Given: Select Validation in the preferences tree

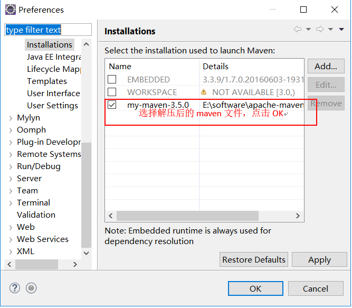Looking at the screenshot, I should coord(36,215).
